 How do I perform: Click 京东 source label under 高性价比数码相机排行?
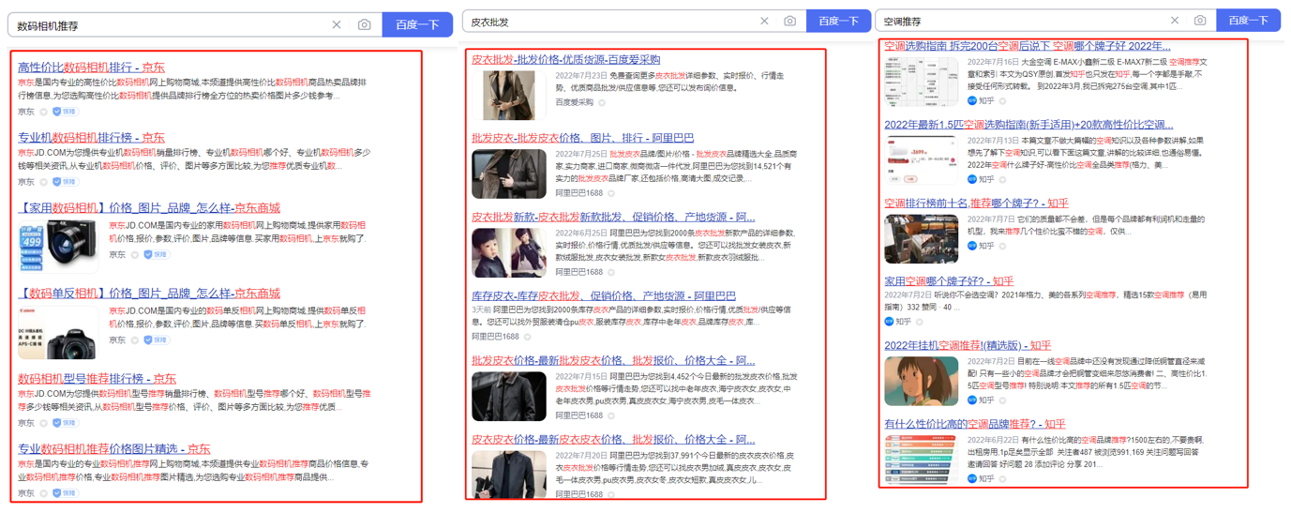(26, 112)
